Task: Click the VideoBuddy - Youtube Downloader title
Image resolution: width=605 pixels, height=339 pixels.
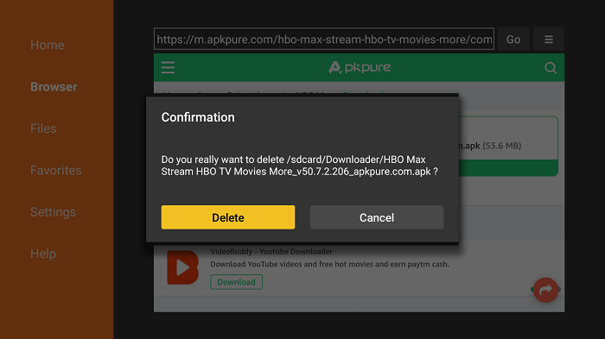Action: pos(271,252)
